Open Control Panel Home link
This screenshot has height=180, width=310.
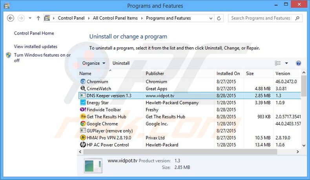(34, 33)
